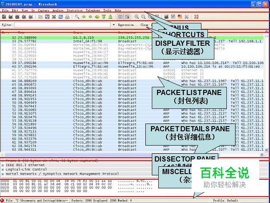Jump to the last packet icon
The height and width of the screenshot is (203, 270).
point(110,17)
